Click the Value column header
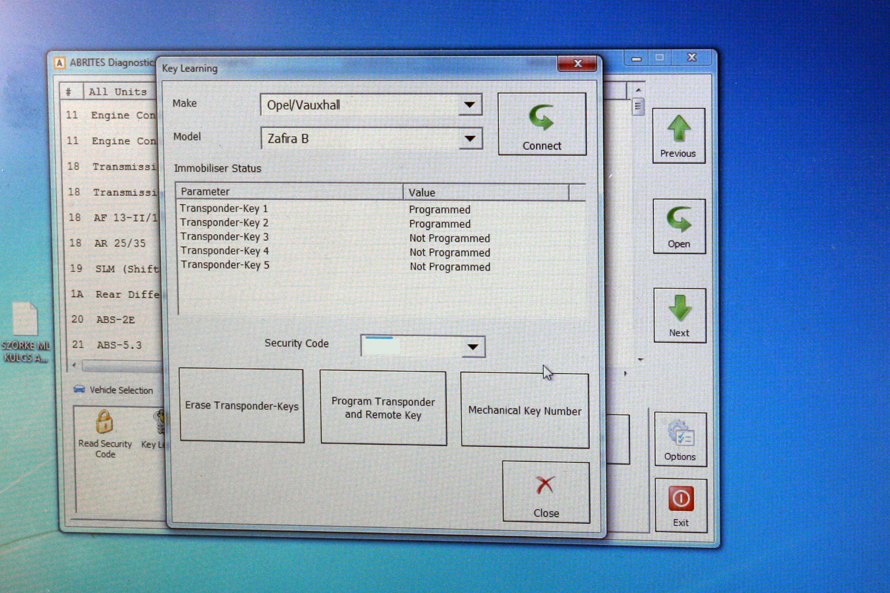Screen dimensions: 890x593 point(486,192)
